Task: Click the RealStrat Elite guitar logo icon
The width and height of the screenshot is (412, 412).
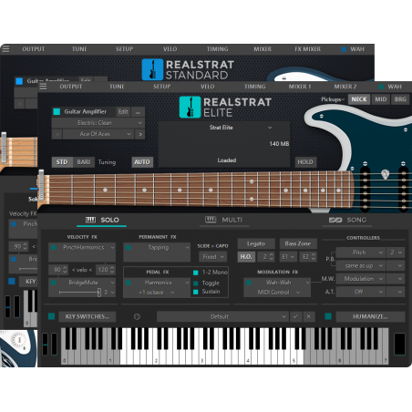Action: [x=190, y=107]
